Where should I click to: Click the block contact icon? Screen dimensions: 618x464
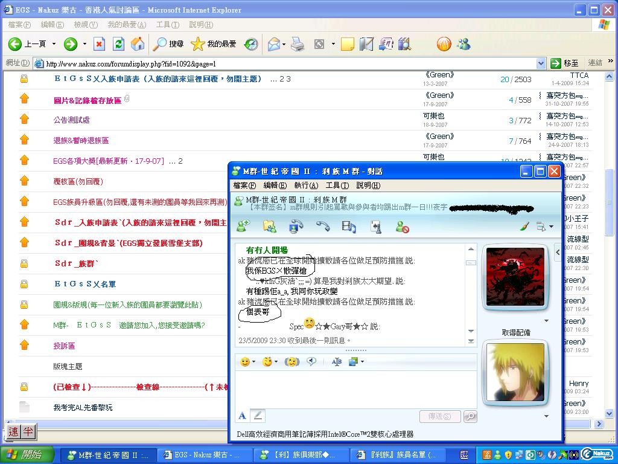pyautogui.click(x=402, y=227)
